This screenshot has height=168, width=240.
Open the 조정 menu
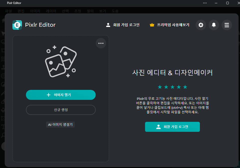click(78, 11)
